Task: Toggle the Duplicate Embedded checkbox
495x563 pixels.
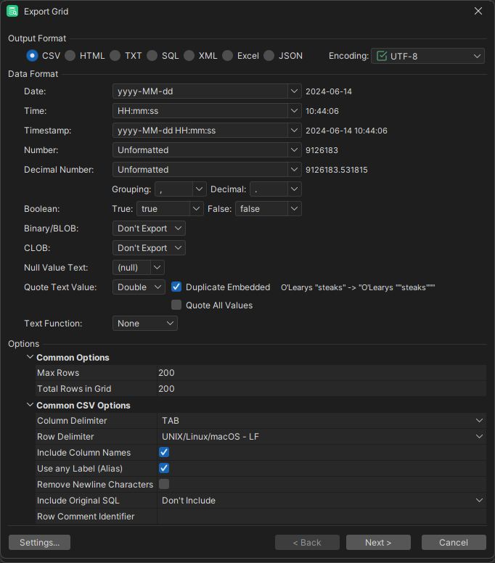Action: [176, 287]
